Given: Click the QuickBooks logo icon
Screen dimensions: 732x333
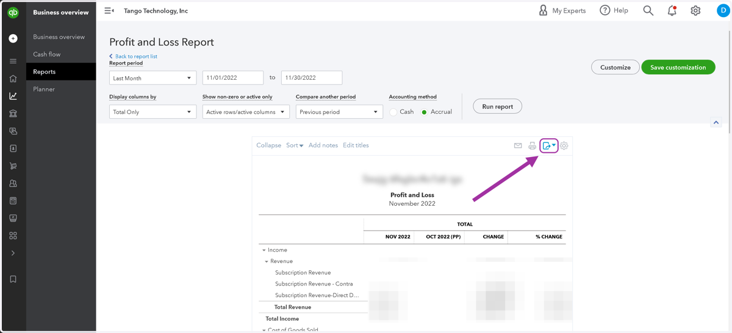Looking at the screenshot, I should 13,12.
